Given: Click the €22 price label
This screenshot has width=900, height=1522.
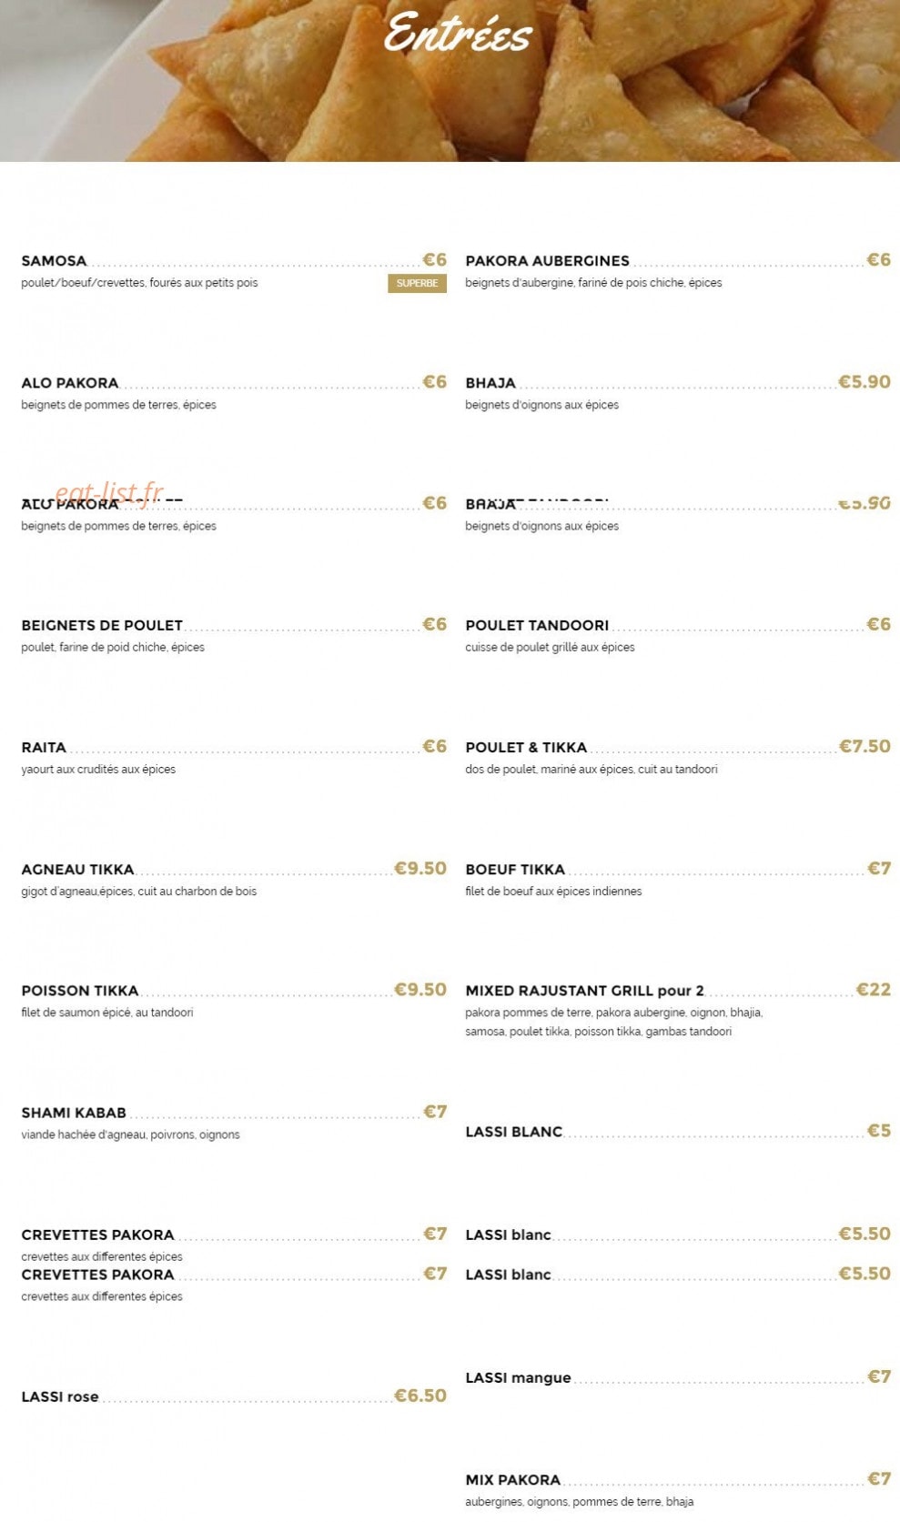Looking at the screenshot, I should tap(874, 989).
